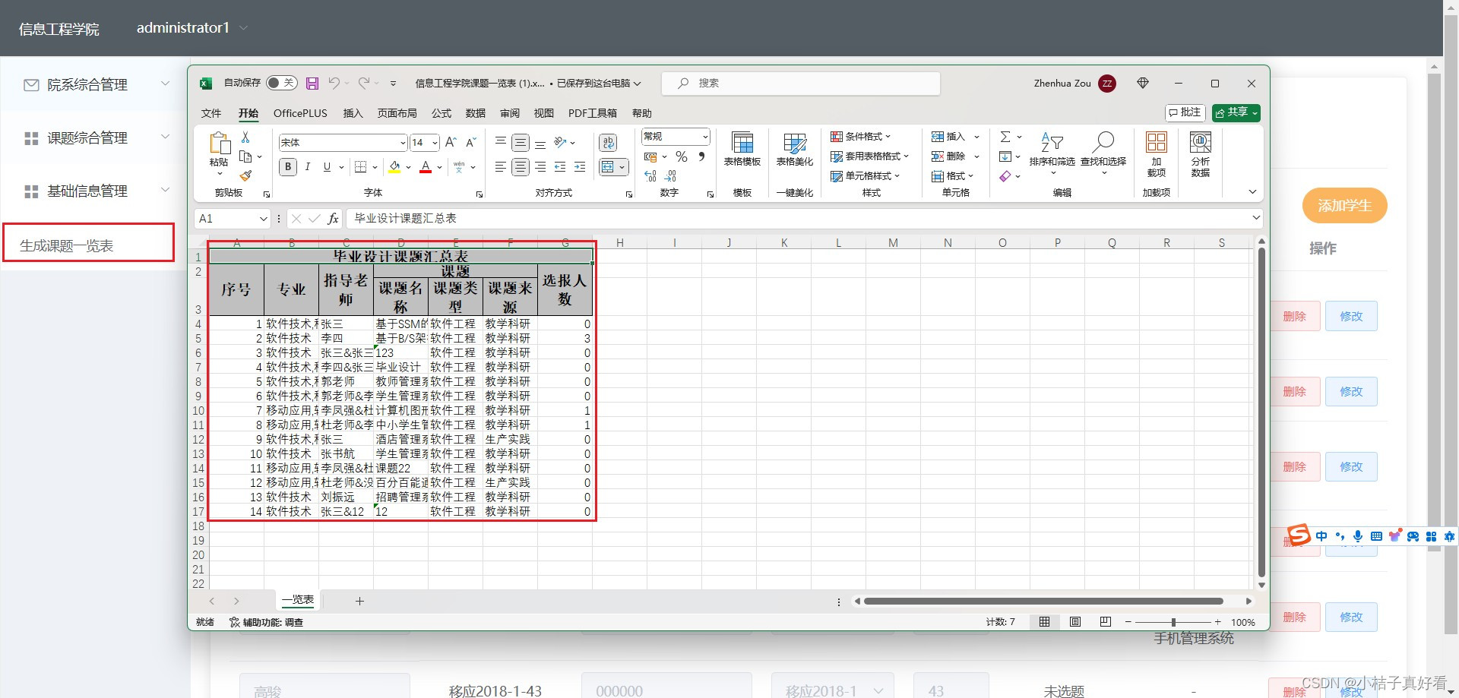Apply yellow fill color bucket

[394, 167]
